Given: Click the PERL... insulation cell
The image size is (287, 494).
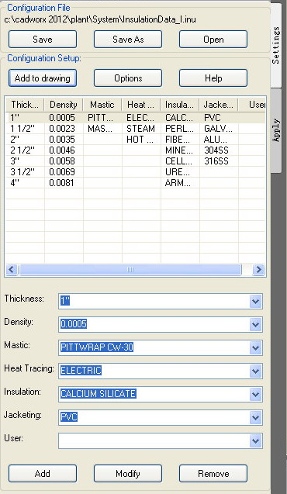Looking at the screenshot, I should click(179, 129).
